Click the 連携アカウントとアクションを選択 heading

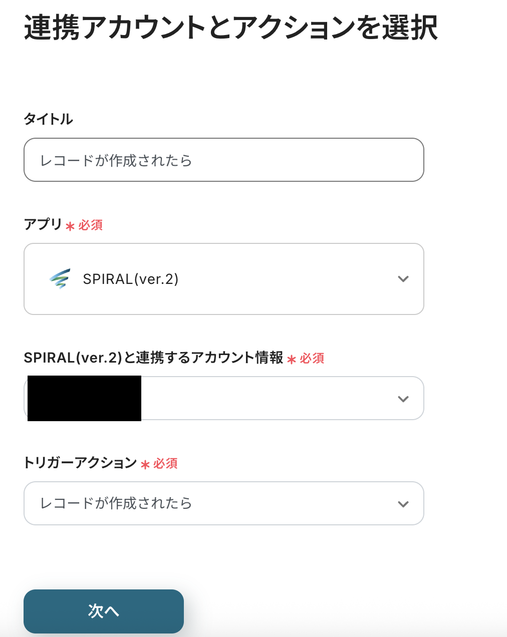click(x=231, y=28)
